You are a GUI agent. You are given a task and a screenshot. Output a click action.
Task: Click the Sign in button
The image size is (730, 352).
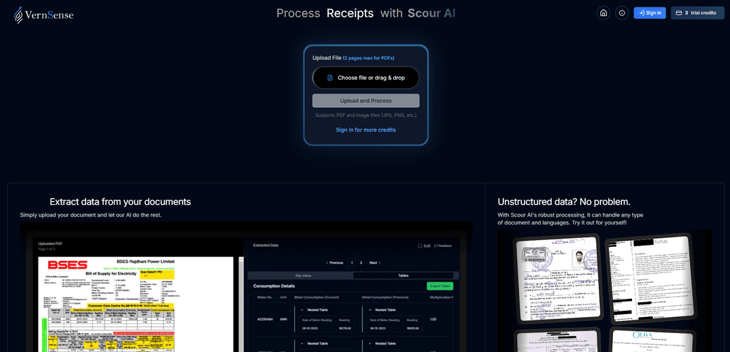650,13
